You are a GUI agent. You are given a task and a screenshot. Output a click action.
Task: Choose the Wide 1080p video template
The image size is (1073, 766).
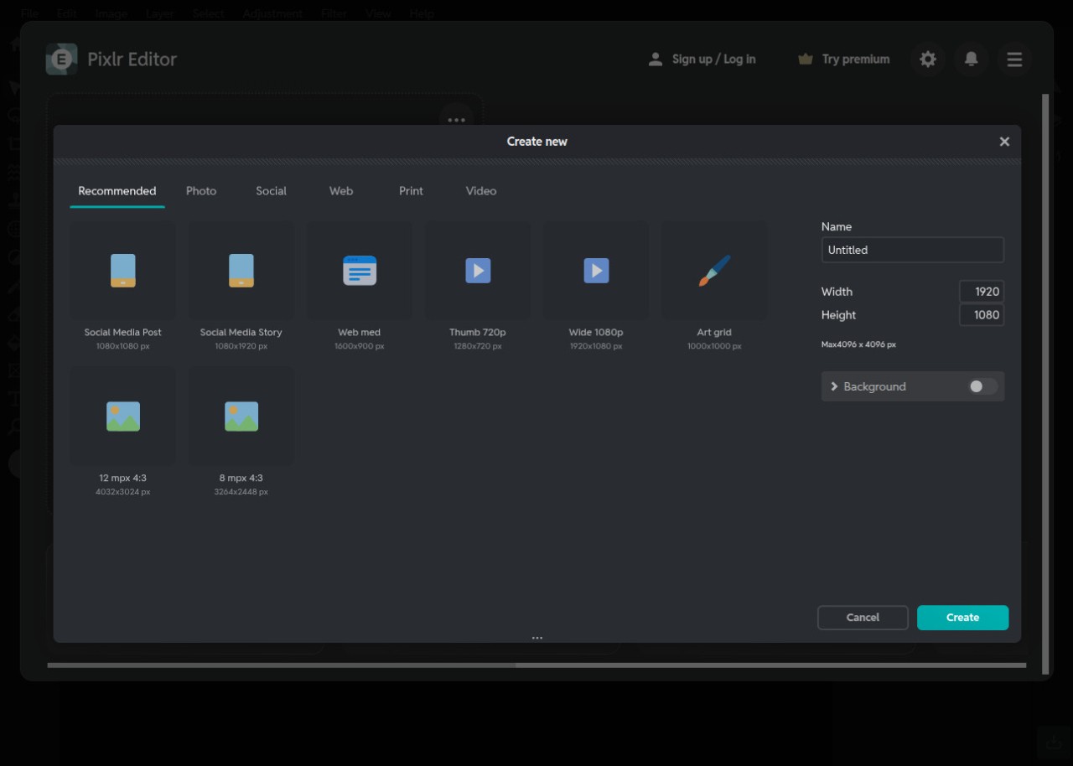tap(596, 271)
